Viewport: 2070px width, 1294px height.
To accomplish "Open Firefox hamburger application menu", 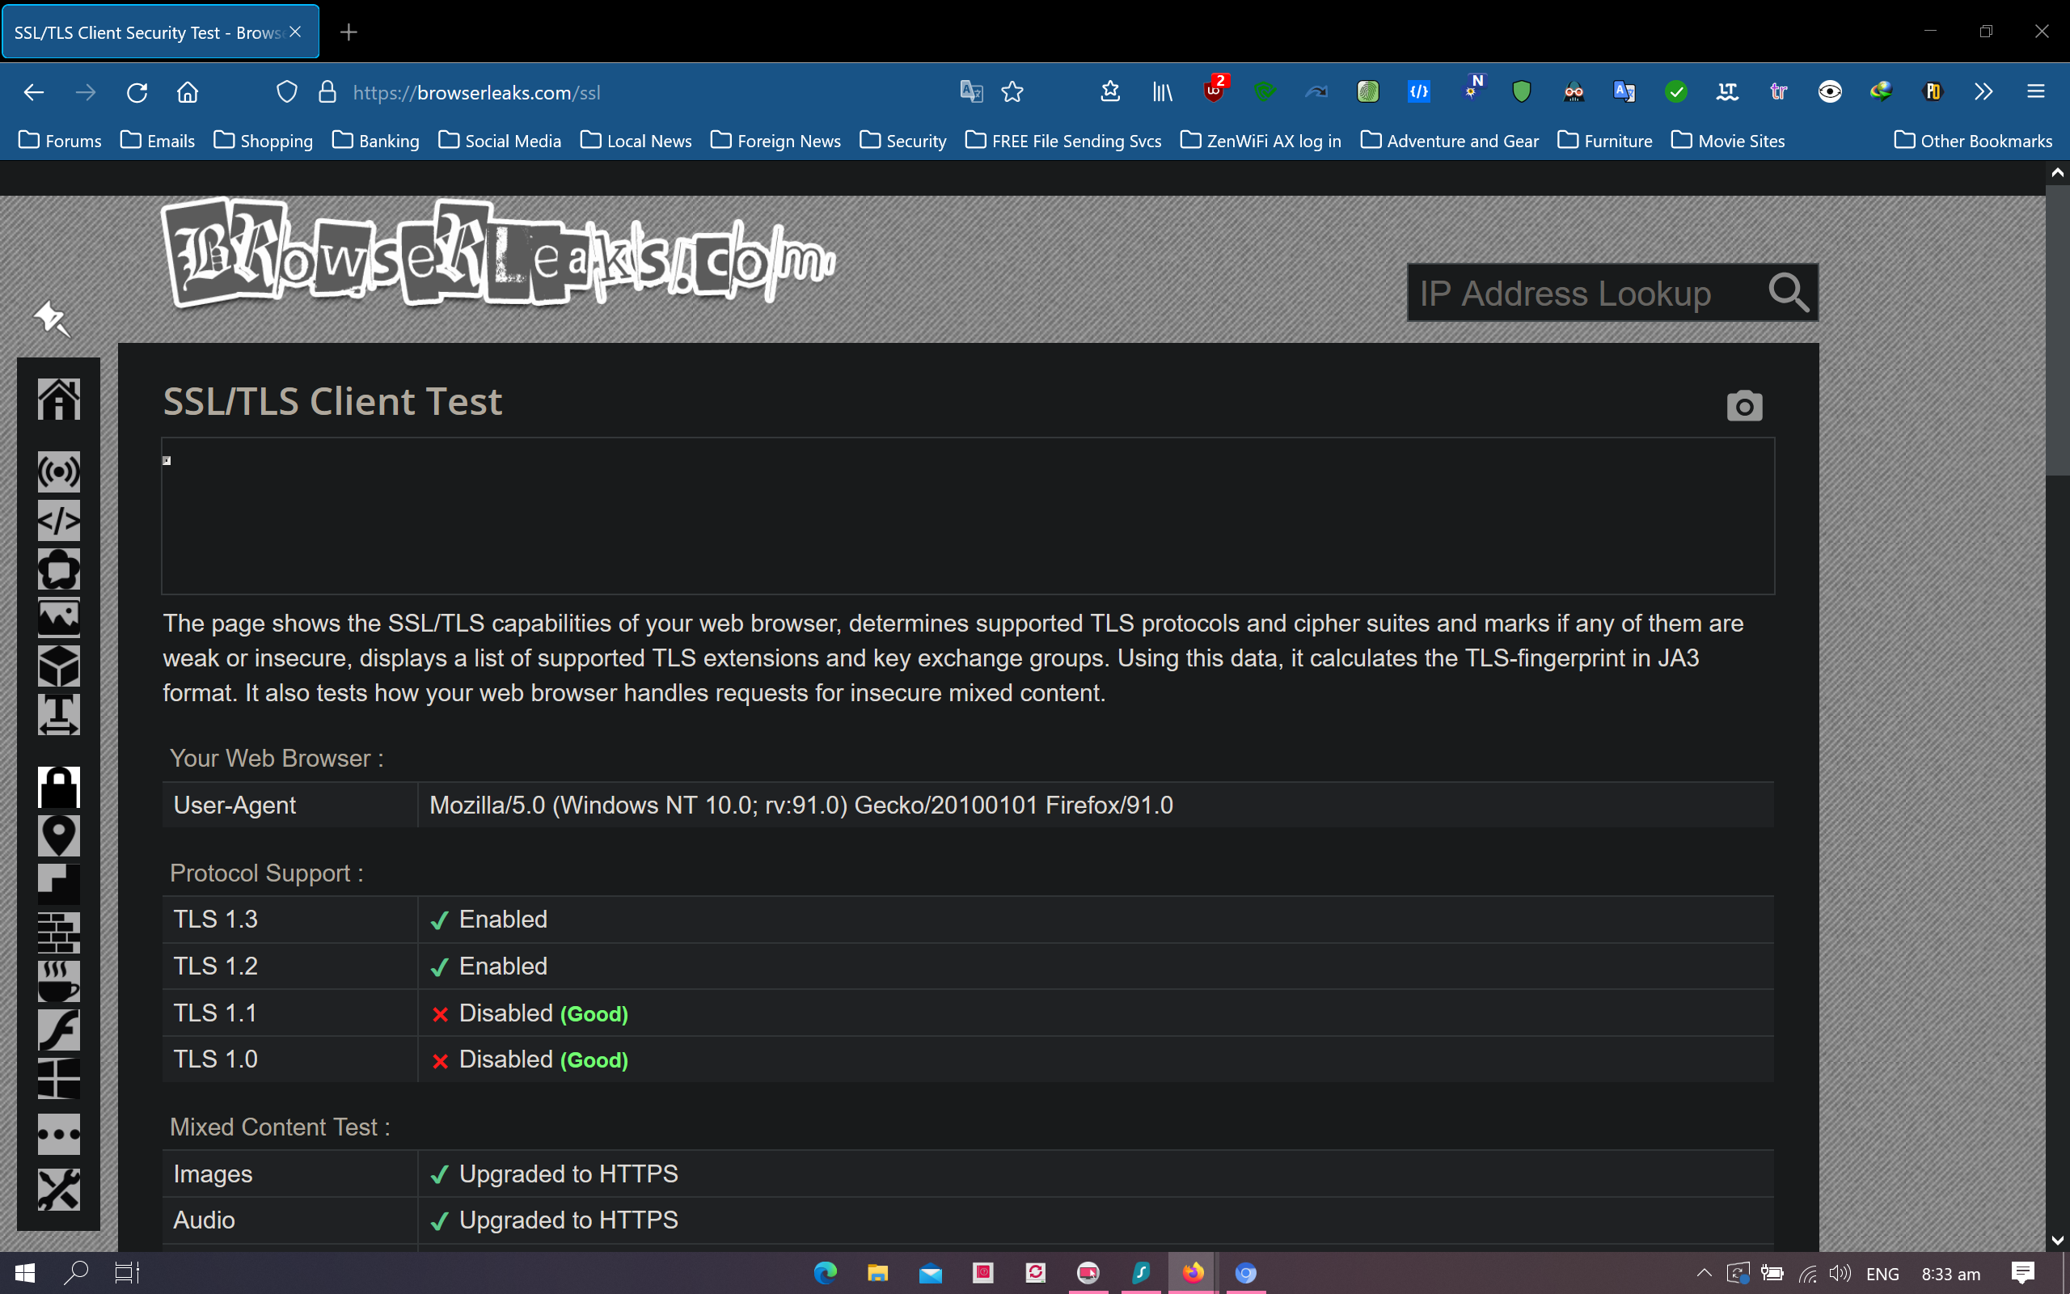I will (x=2036, y=91).
